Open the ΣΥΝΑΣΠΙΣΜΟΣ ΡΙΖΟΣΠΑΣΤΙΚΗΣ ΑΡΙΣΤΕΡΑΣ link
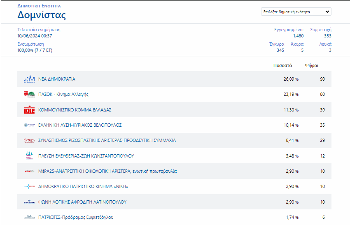The image size is (350, 225). click(107, 140)
